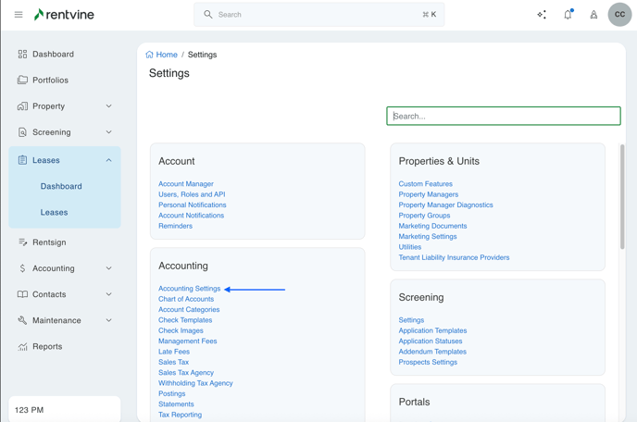
Task: Open the Accounting Settings link
Action: [x=189, y=289]
